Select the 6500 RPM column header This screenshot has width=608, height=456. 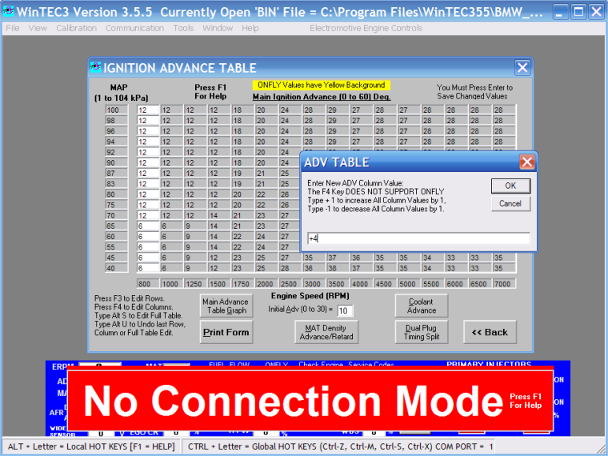tap(480, 284)
